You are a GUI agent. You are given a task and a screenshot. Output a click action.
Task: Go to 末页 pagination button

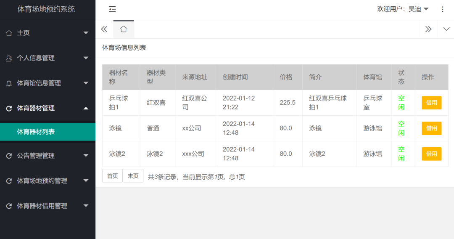point(133,176)
